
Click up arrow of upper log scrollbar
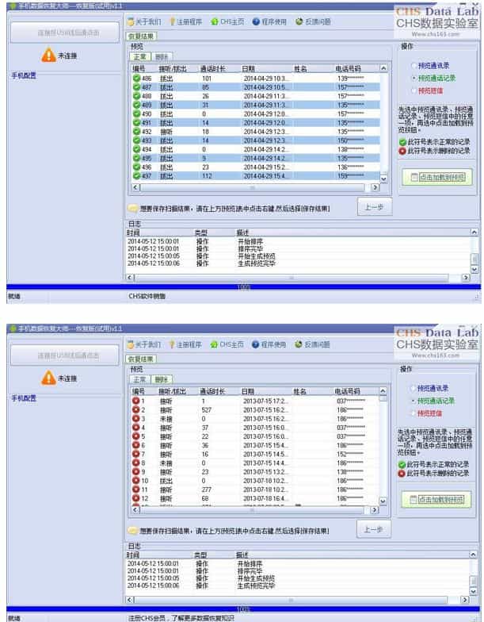coord(474,232)
